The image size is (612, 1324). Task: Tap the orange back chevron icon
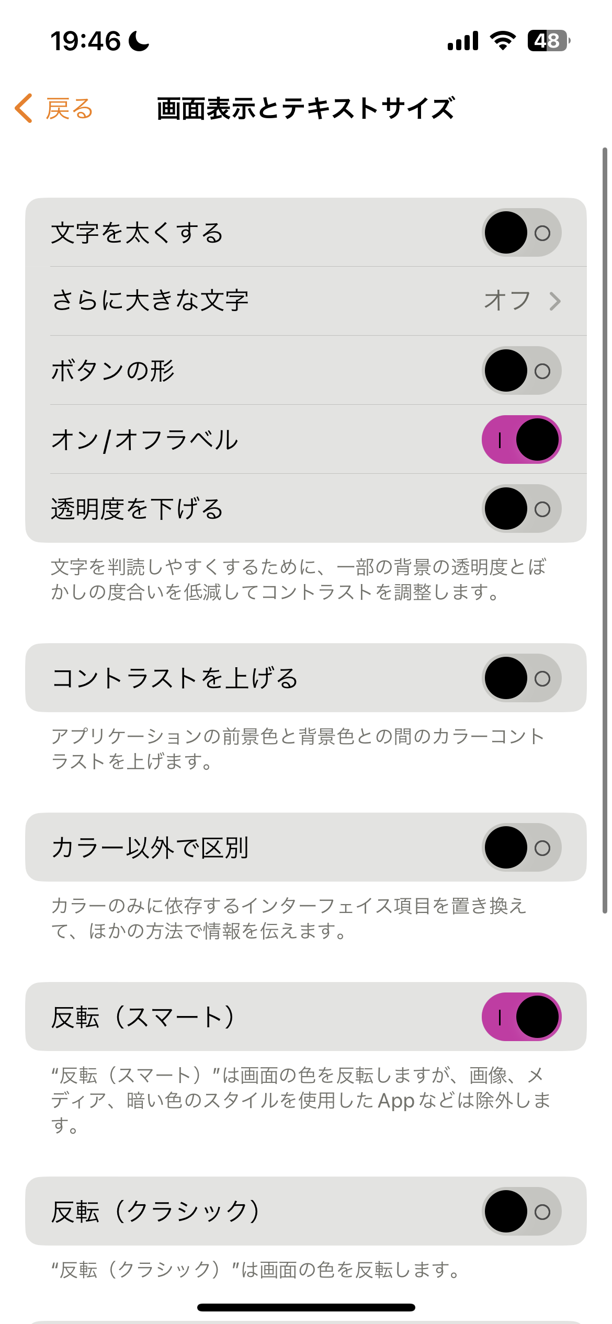click(24, 108)
